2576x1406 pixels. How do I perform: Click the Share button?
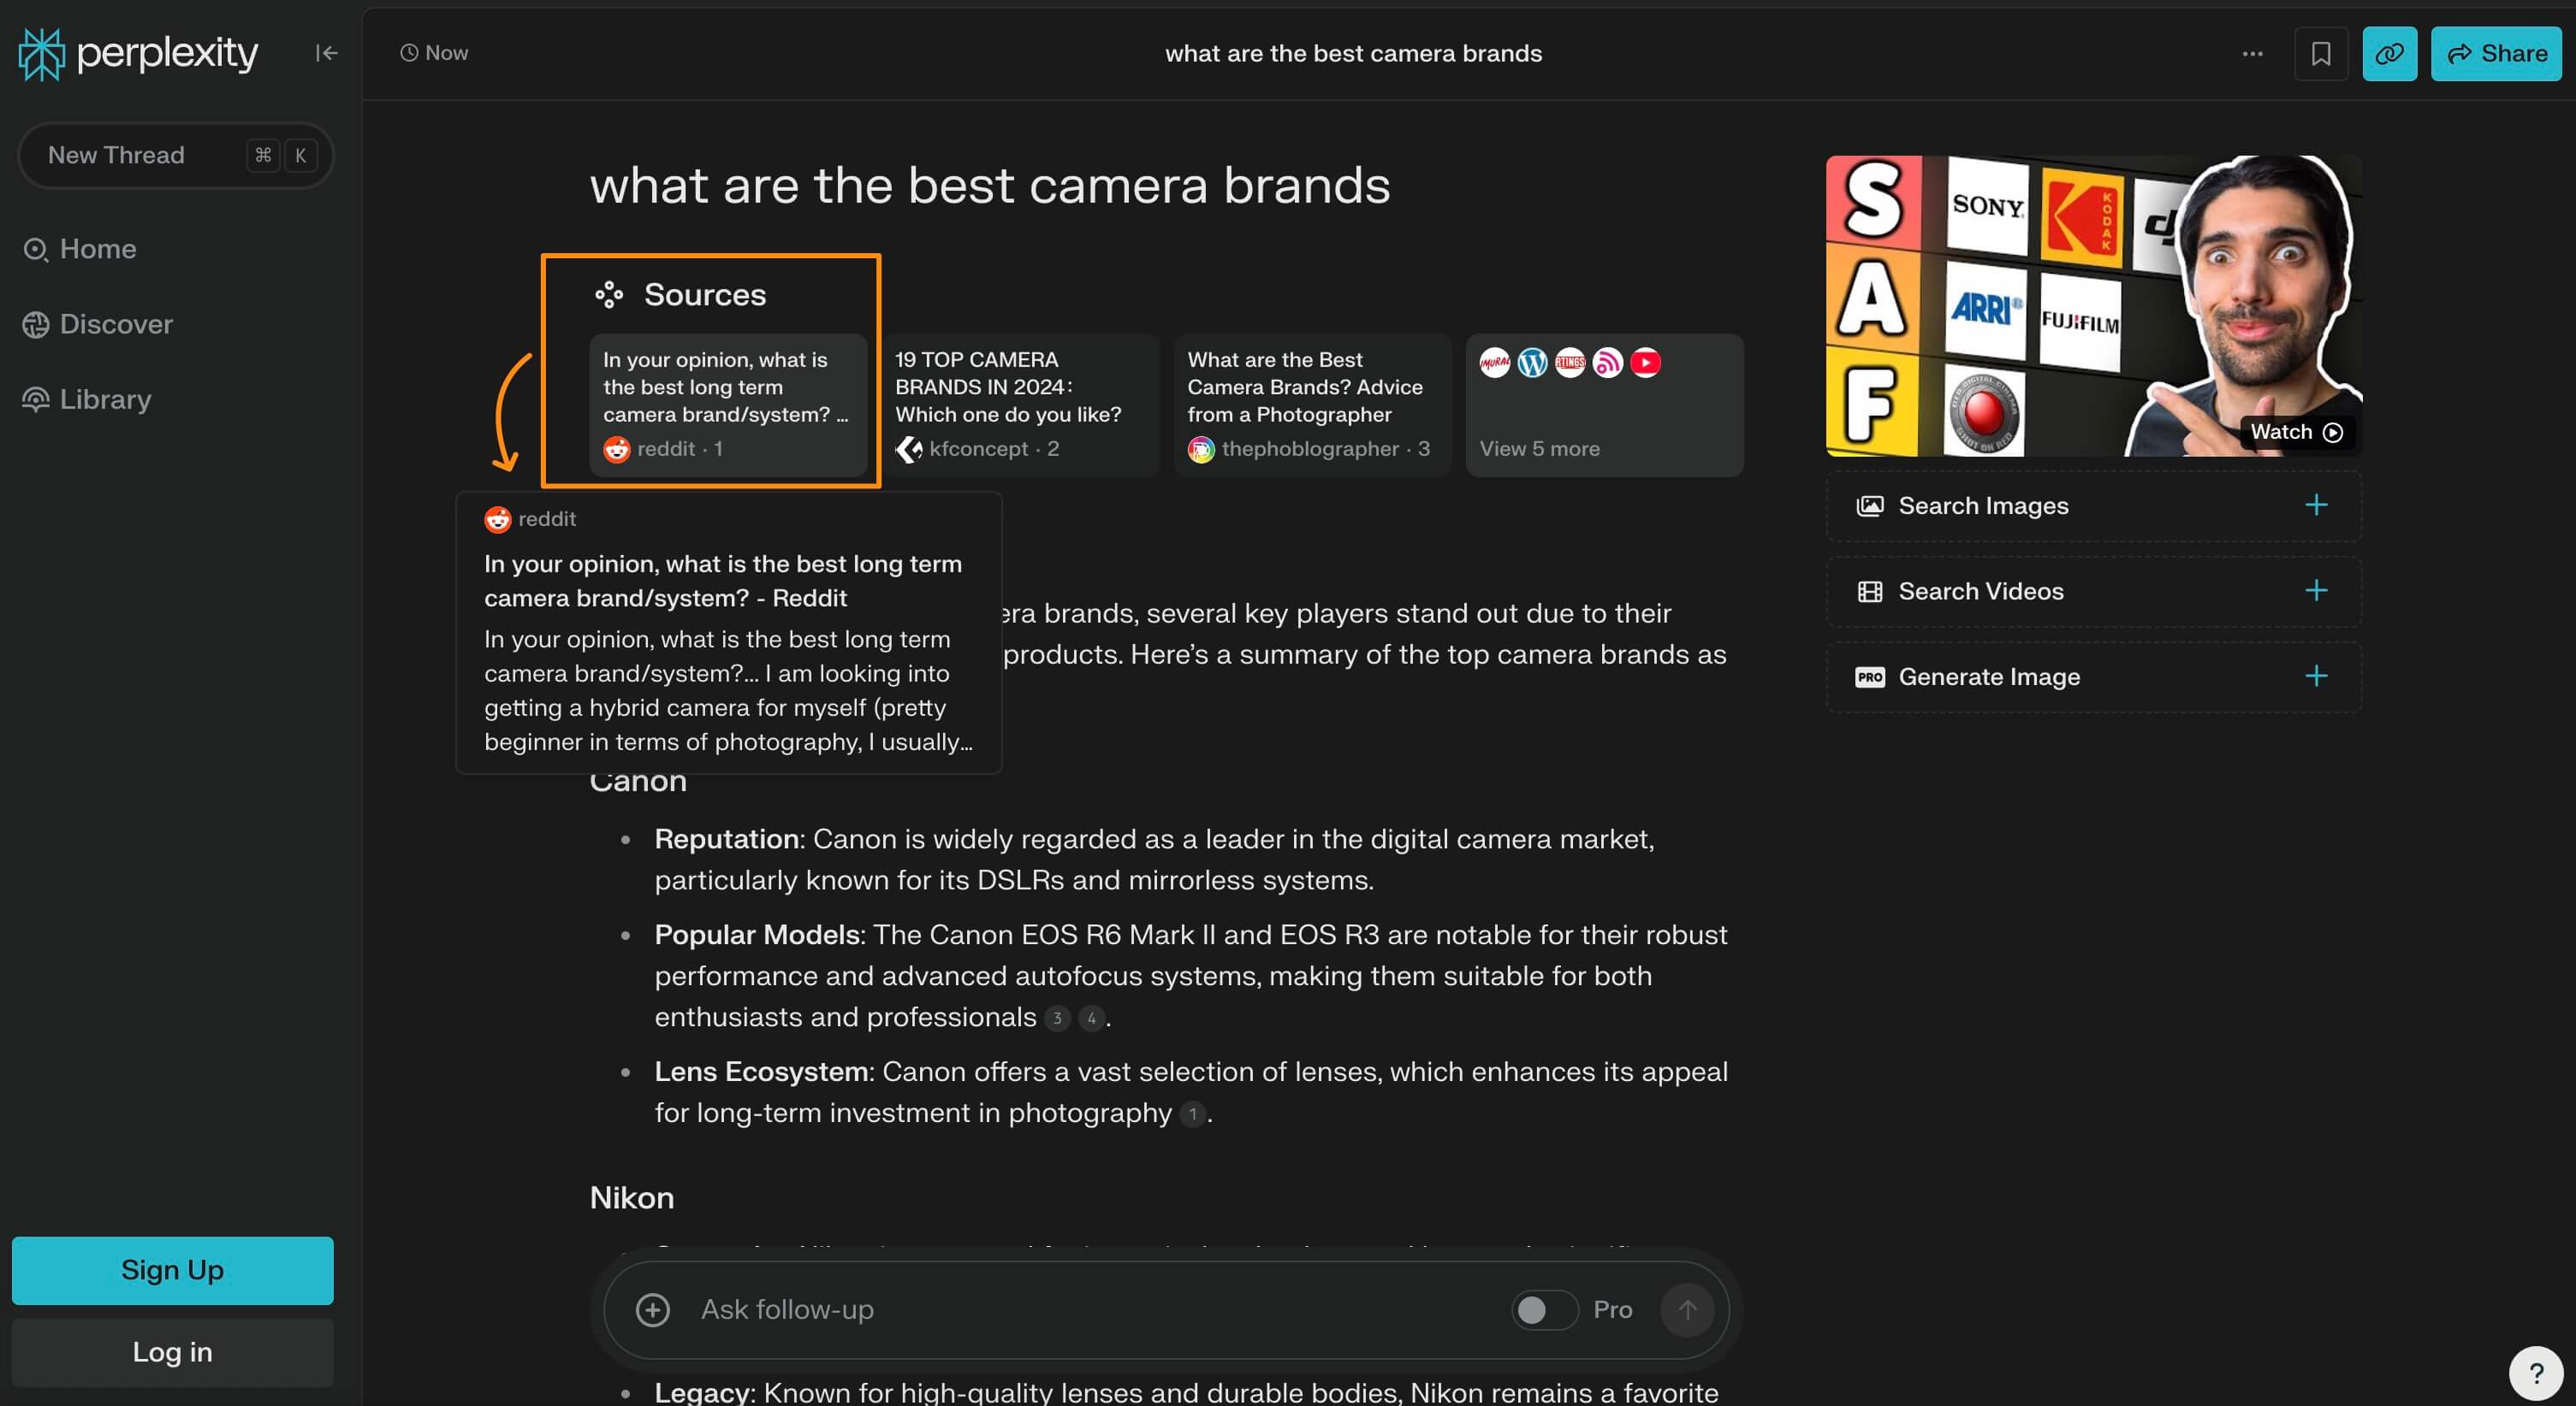[x=2495, y=53]
